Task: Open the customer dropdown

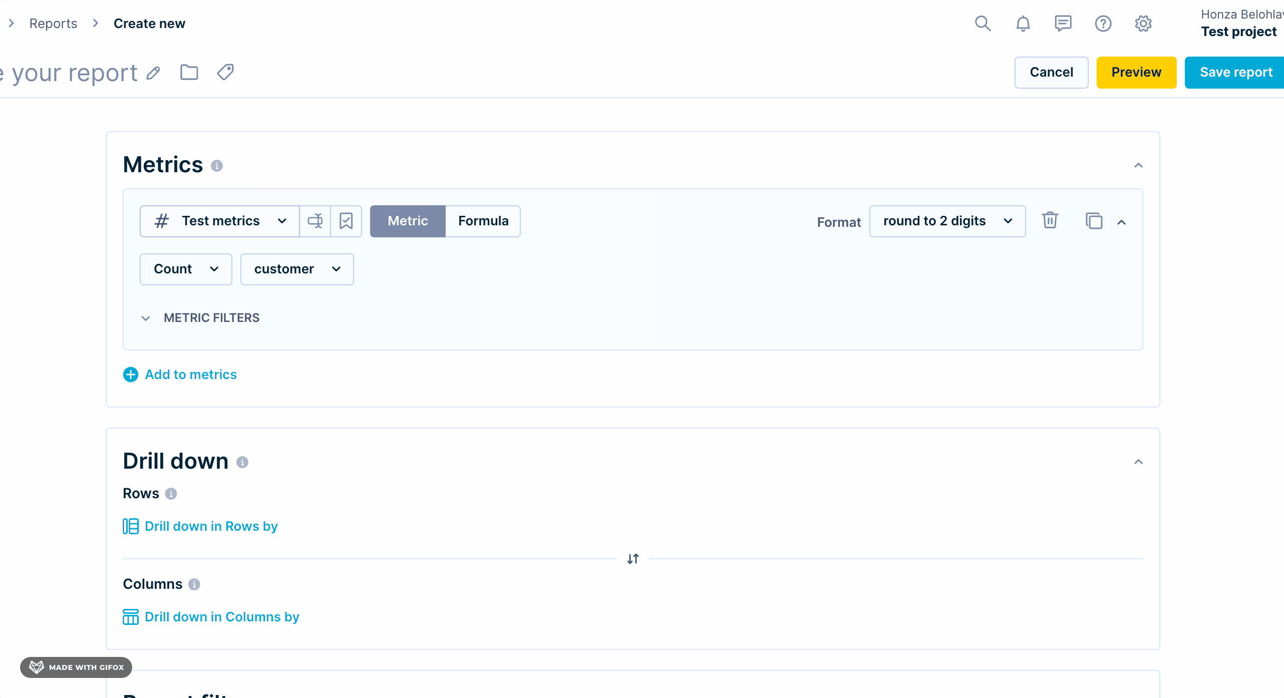Action: 296,269
